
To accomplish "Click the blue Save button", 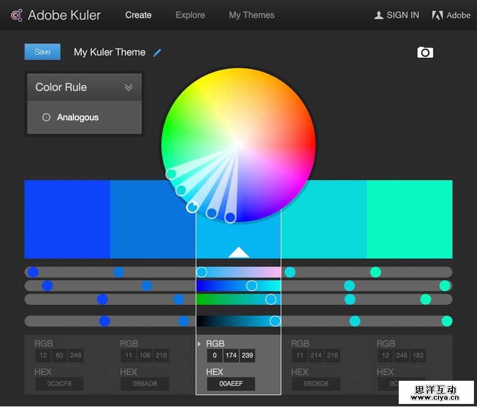I will 42,52.
